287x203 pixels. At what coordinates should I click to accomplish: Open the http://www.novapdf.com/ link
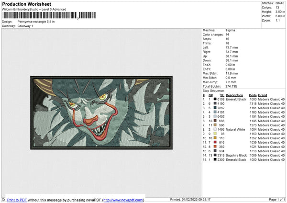pos(123,200)
